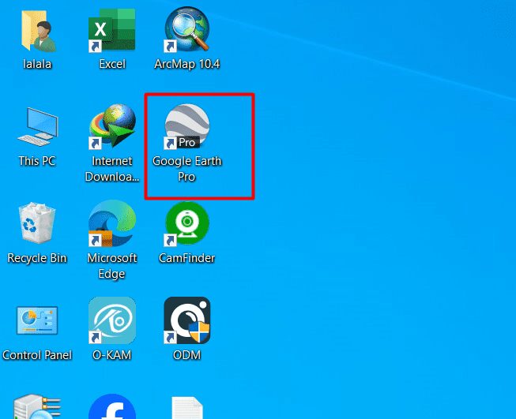Click the 'Recycle Bin' label text
The width and height of the screenshot is (516, 419).
pos(37,258)
